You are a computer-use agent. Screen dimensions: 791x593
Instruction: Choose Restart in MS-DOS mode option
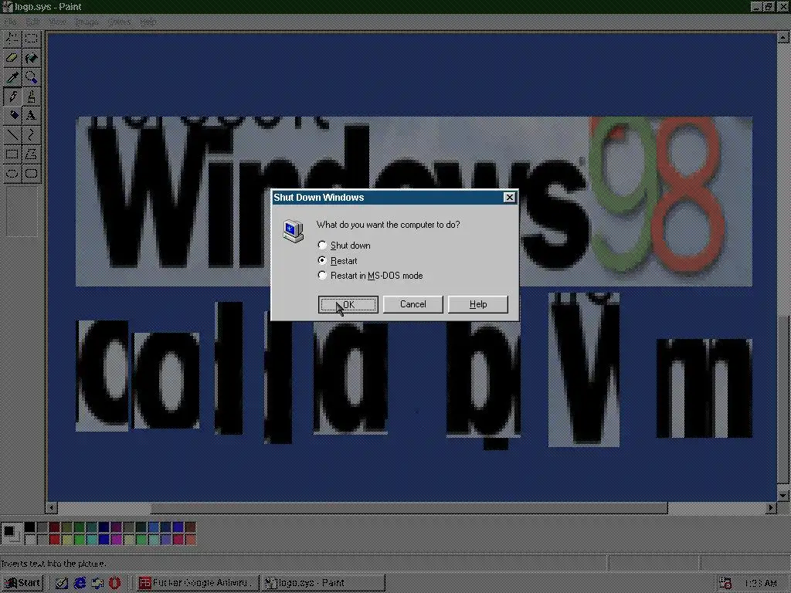pyautogui.click(x=370, y=276)
